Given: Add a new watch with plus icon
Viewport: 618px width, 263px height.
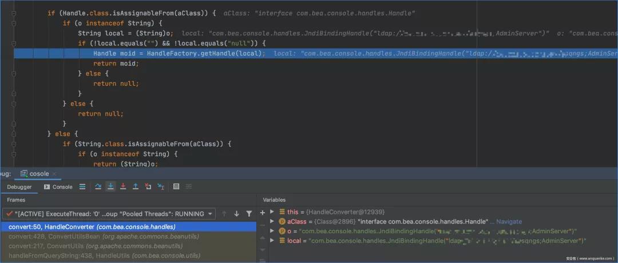Looking at the screenshot, I should tap(263, 213).
